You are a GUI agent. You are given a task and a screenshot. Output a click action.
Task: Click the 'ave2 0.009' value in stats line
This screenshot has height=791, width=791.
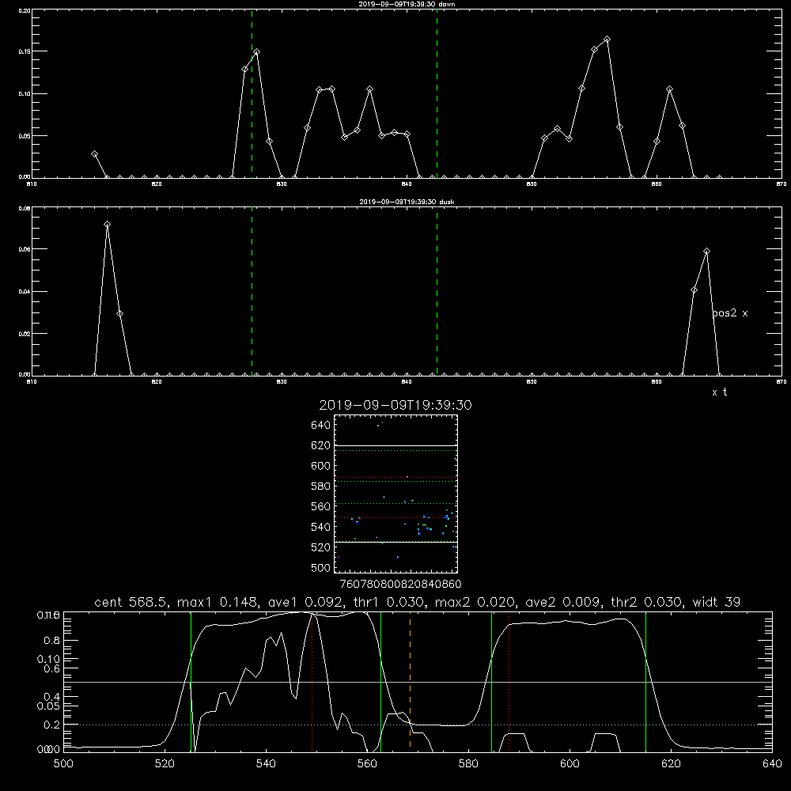(x=562, y=602)
